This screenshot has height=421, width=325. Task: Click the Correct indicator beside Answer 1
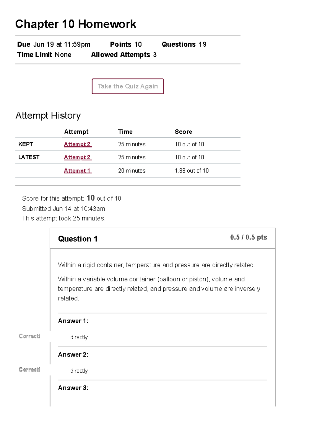point(29,336)
